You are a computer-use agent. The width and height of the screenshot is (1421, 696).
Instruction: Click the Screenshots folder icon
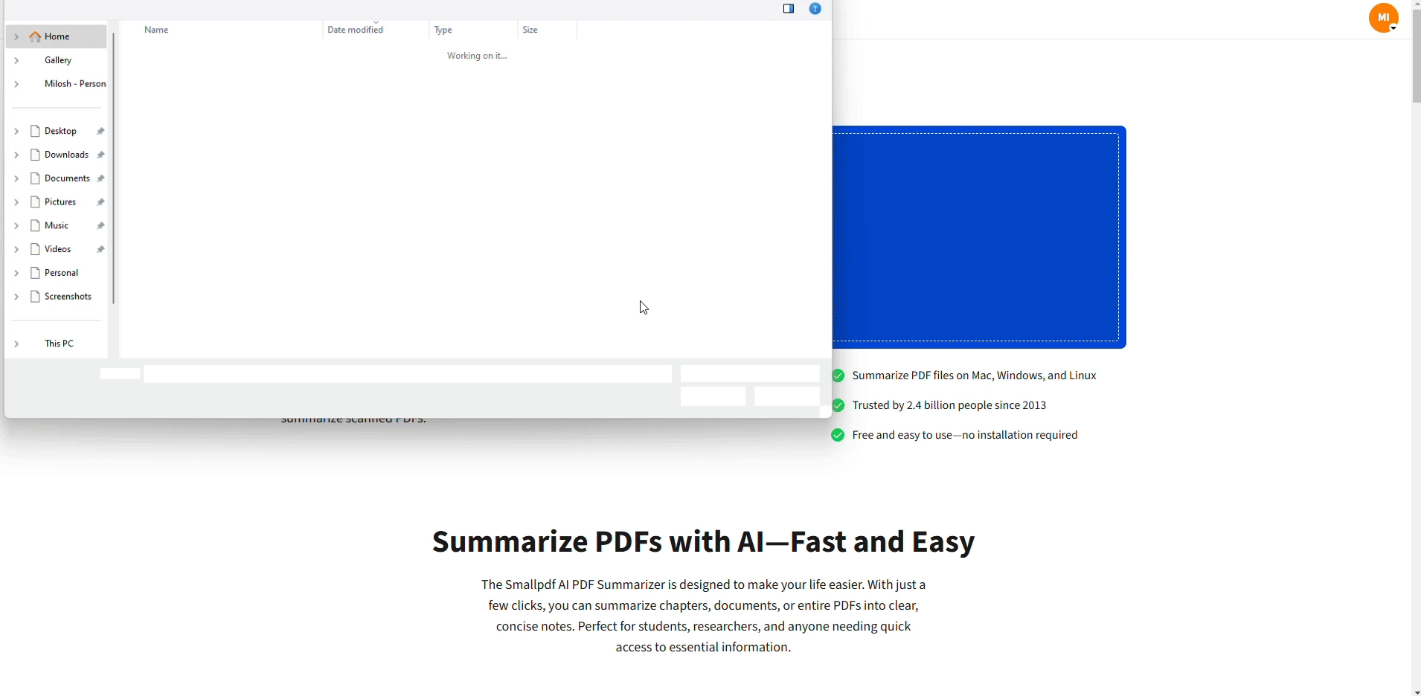click(36, 296)
